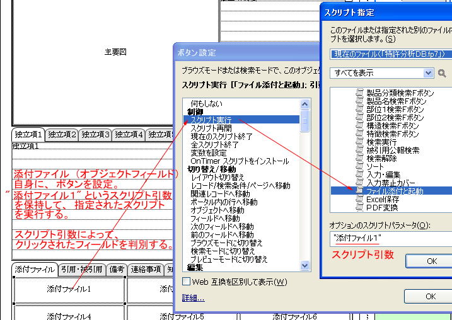Open the 詳細... link
This screenshot has height=320, width=452.
(x=193, y=298)
